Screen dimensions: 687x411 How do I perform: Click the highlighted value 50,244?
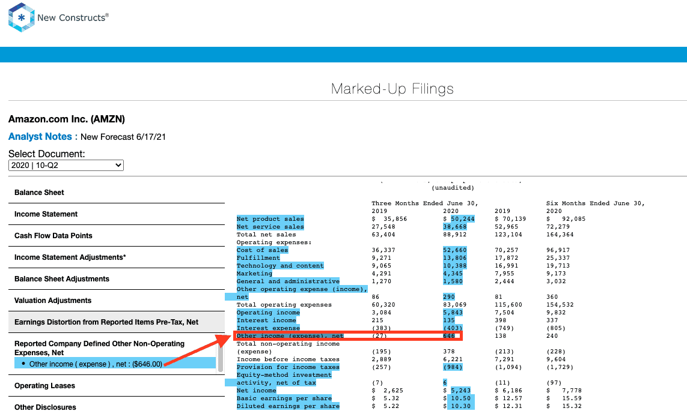(x=463, y=219)
